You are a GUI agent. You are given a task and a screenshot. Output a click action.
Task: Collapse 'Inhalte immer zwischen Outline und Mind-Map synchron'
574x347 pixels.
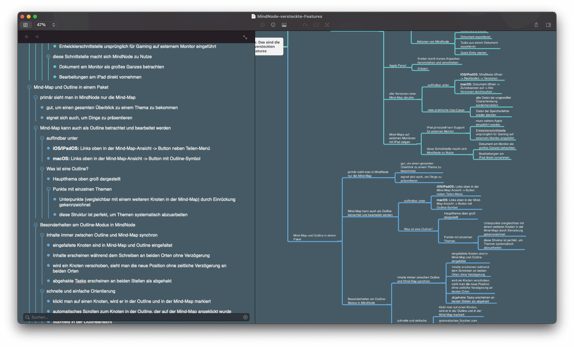click(x=42, y=235)
